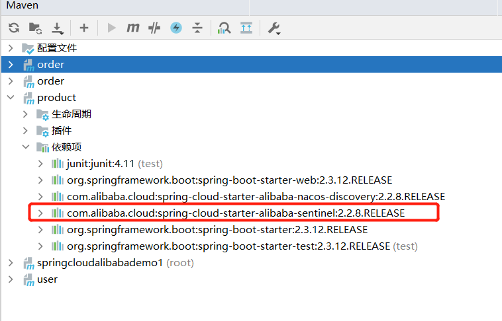Viewport: 502px width, 321px height.
Task: Expand the 生命周期 lifecycle node
Action: (26, 114)
